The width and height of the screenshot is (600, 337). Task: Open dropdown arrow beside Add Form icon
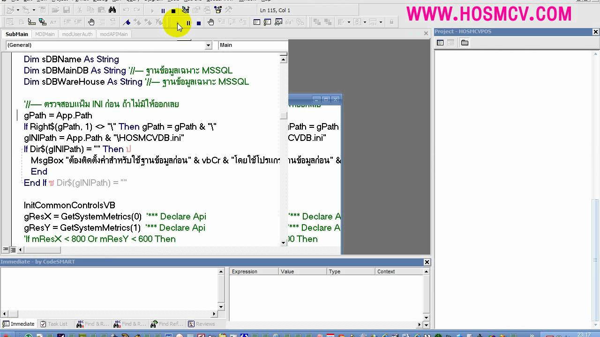click(34, 10)
